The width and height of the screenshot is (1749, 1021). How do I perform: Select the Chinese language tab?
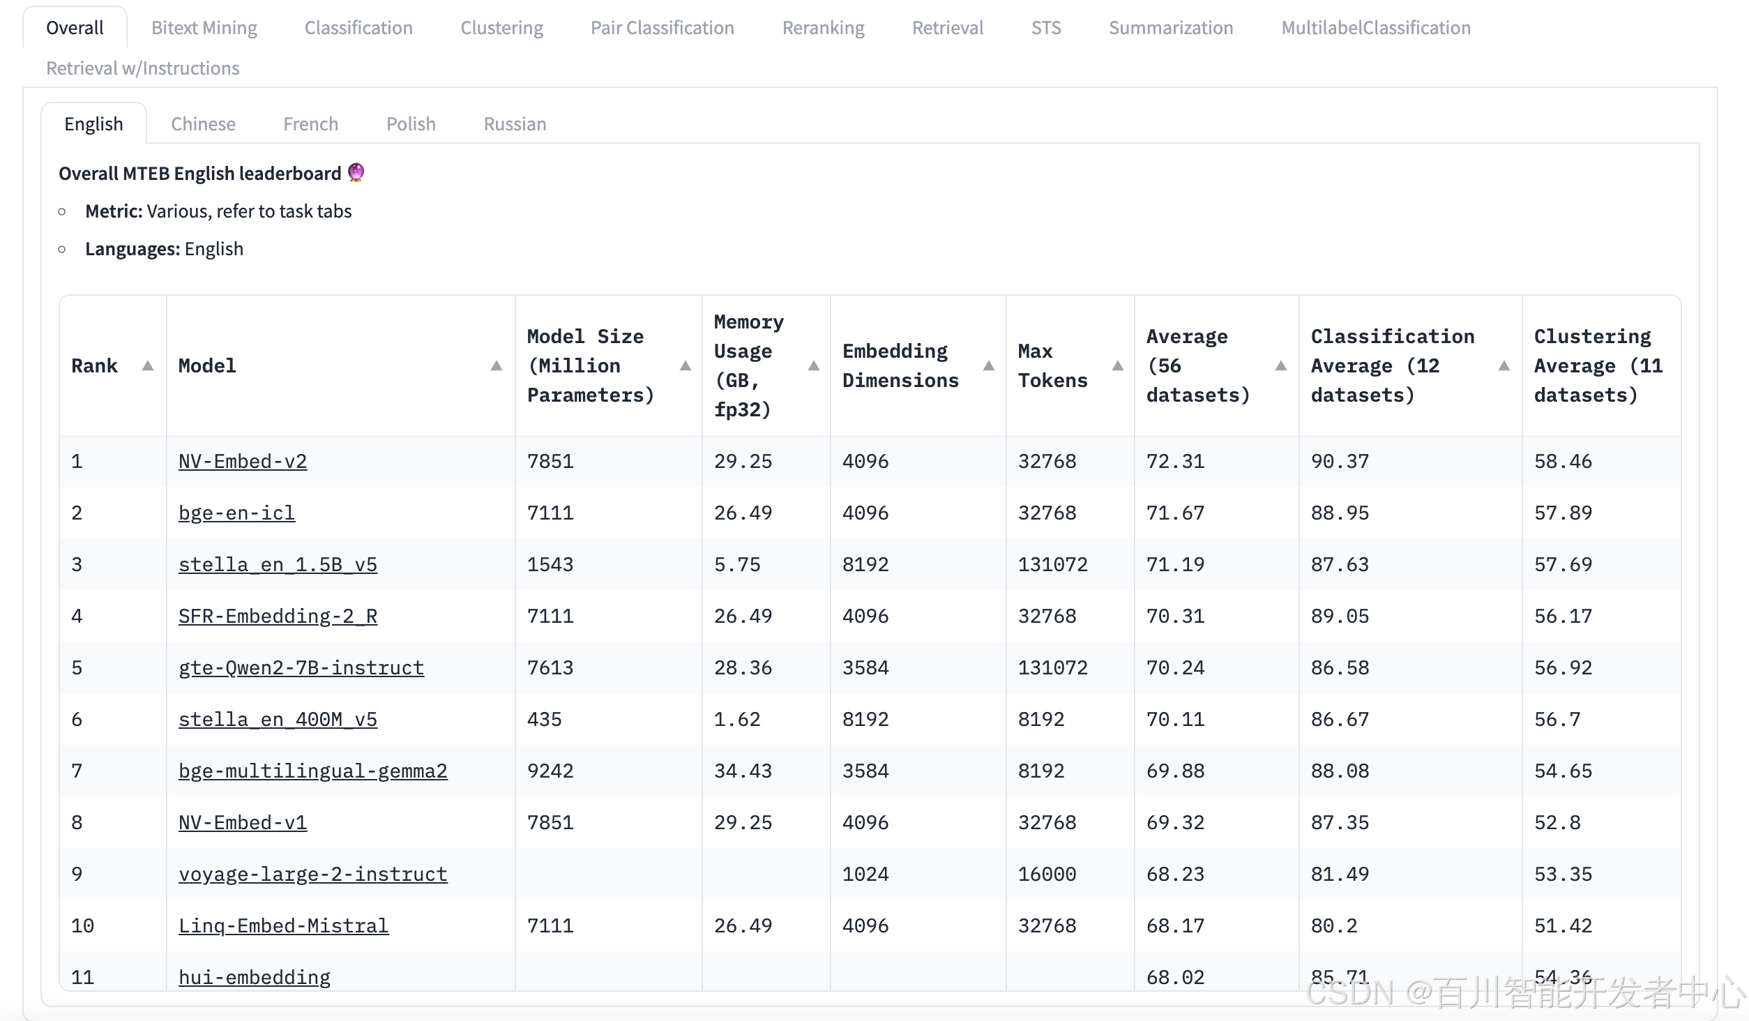(203, 123)
